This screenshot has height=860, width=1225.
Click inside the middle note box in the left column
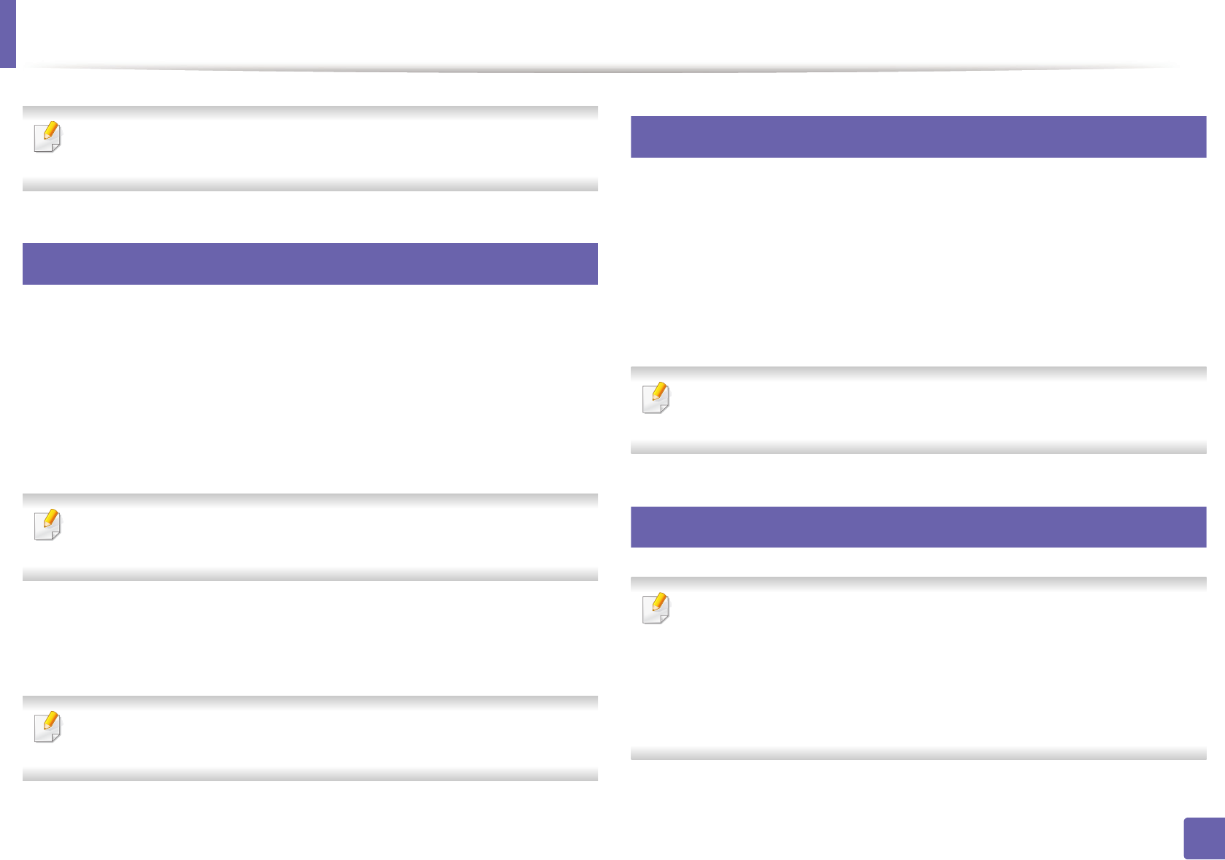pos(310,537)
